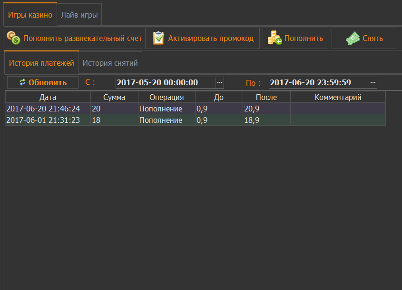Sort by the Дата column header

[x=48, y=97]
